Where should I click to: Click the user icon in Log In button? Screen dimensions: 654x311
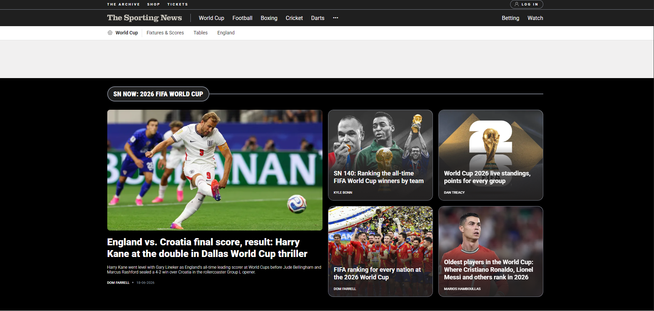[517, 4]
